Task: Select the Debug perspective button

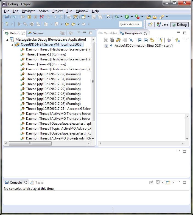Action: [180, 24]
